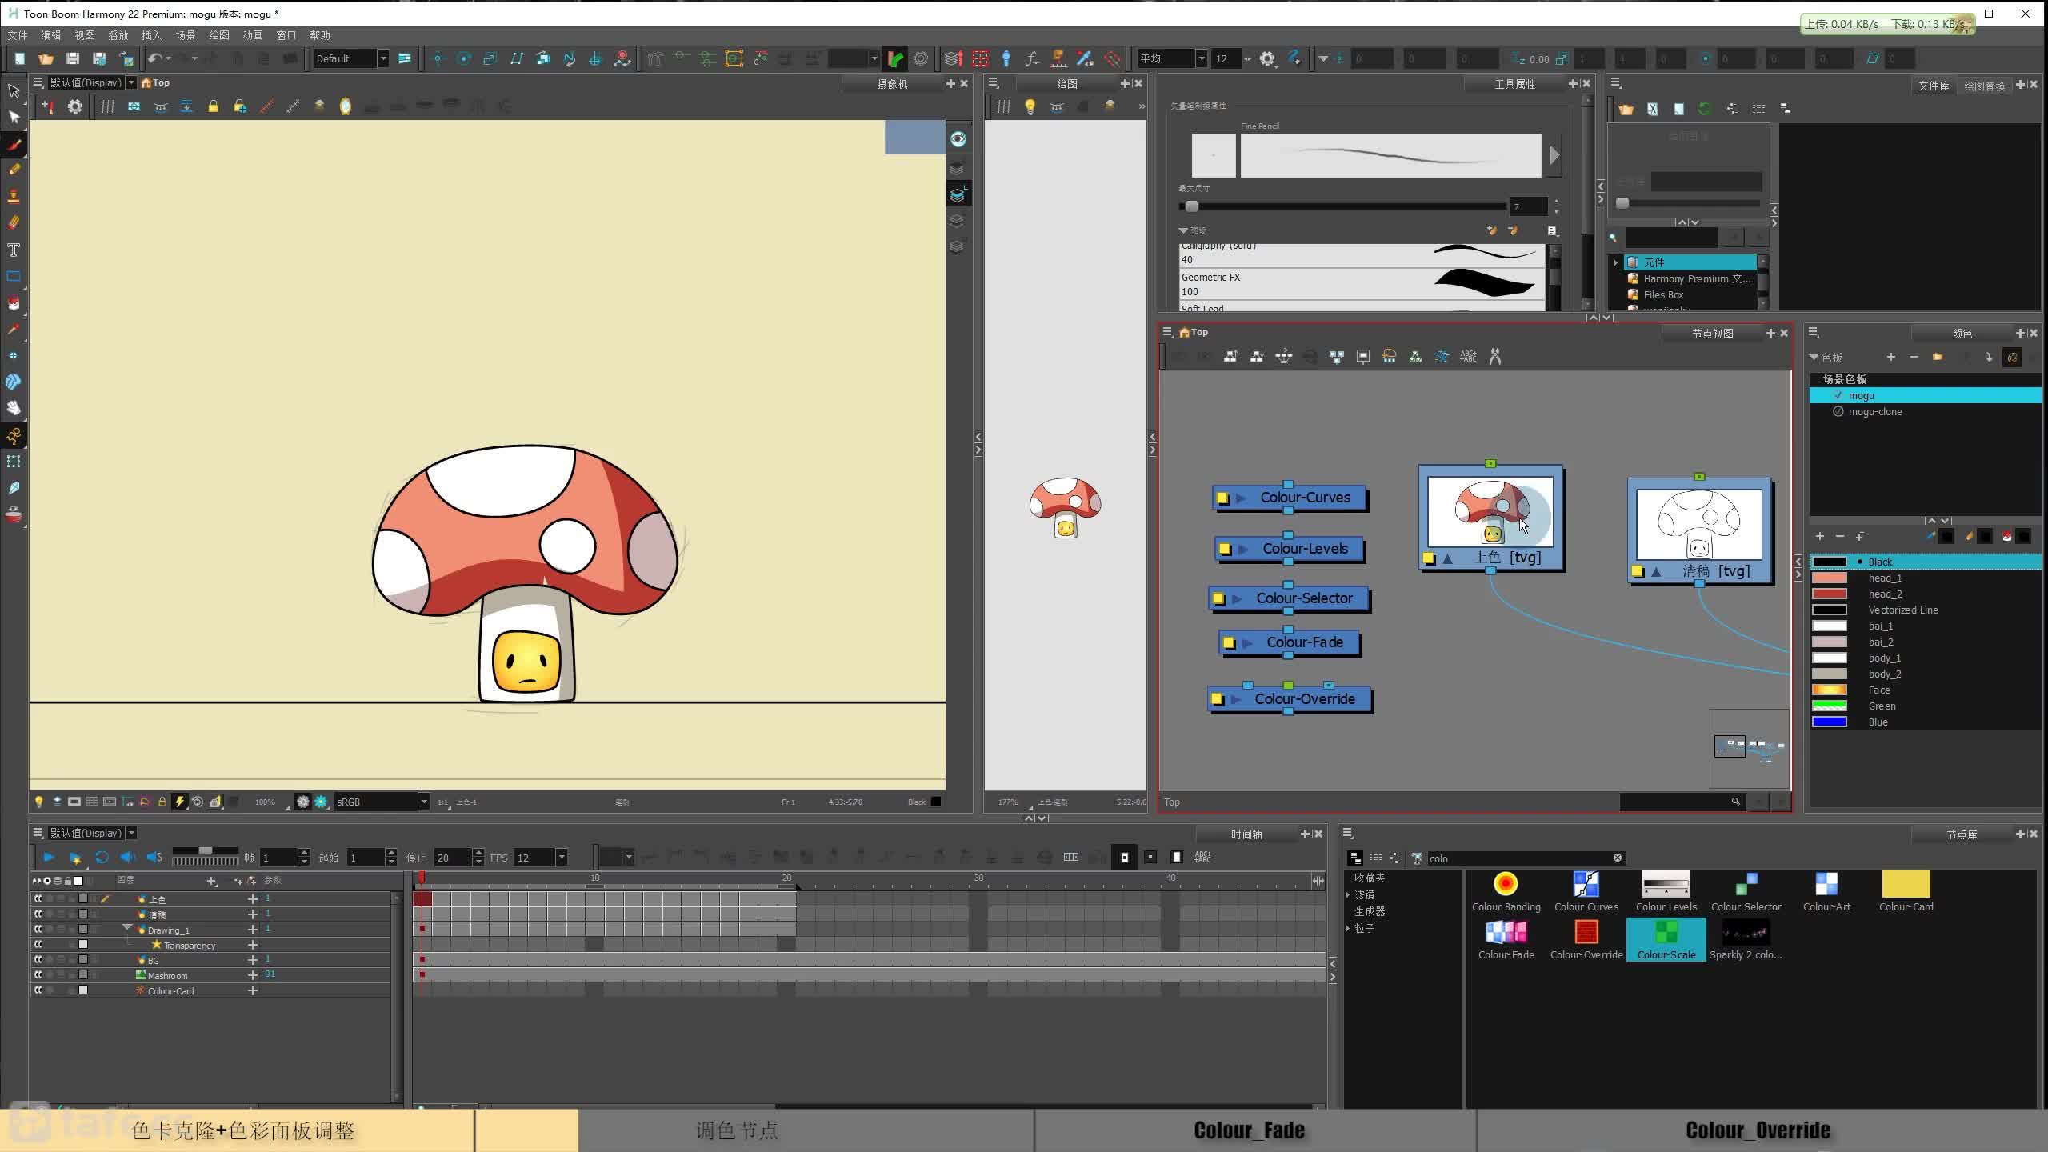Toggle loop playback in the timeline
Viewport: 2048px width, 1152px height.
click(102, 857)
